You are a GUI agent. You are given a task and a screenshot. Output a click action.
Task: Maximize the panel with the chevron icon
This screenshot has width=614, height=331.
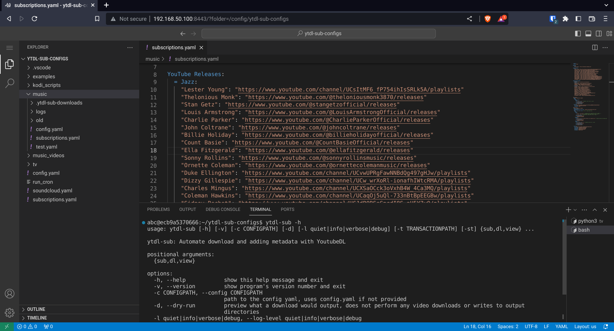(594, 210)
